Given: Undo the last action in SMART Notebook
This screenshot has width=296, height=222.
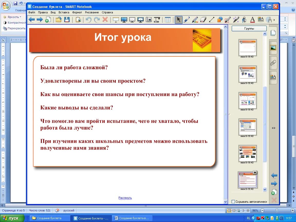Looking at the screenshot, I should (x=89, y=20).
